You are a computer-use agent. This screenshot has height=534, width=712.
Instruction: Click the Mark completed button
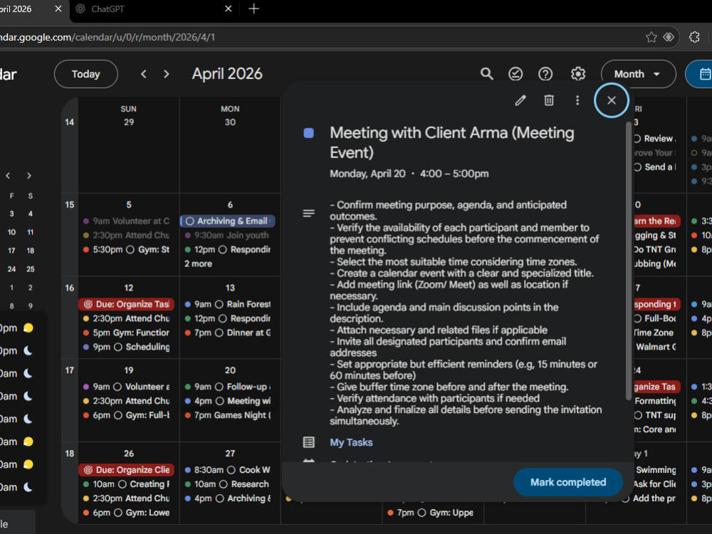click(568, 482)
